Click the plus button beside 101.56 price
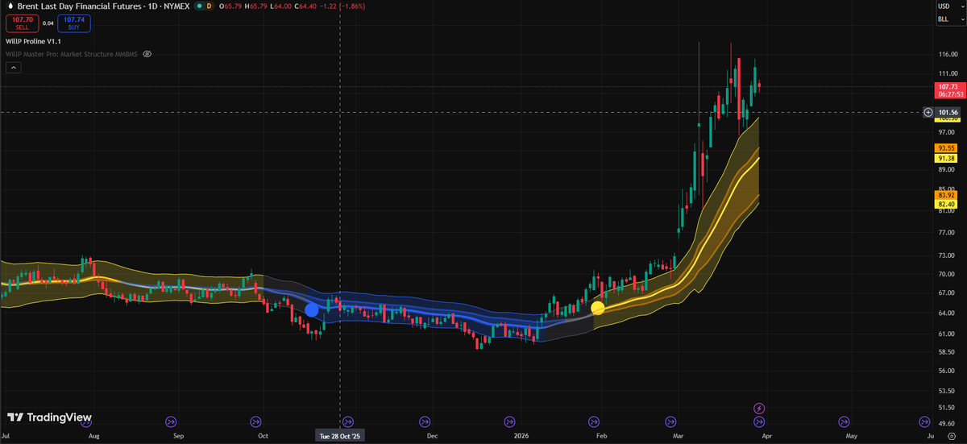This screenshot has width=967, height=444. point(928,112)
